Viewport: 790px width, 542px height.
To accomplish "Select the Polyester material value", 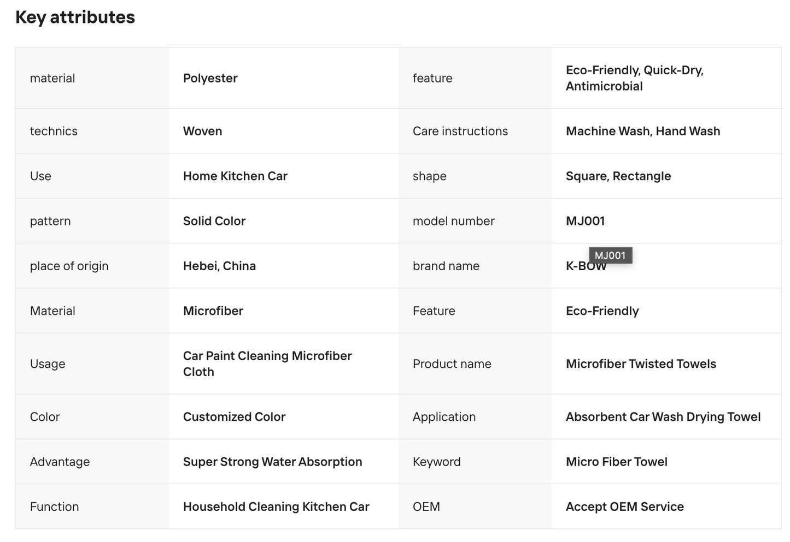I will (x=210, y=78).
